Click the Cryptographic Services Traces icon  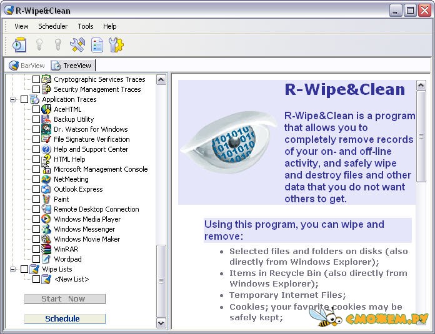46,79
